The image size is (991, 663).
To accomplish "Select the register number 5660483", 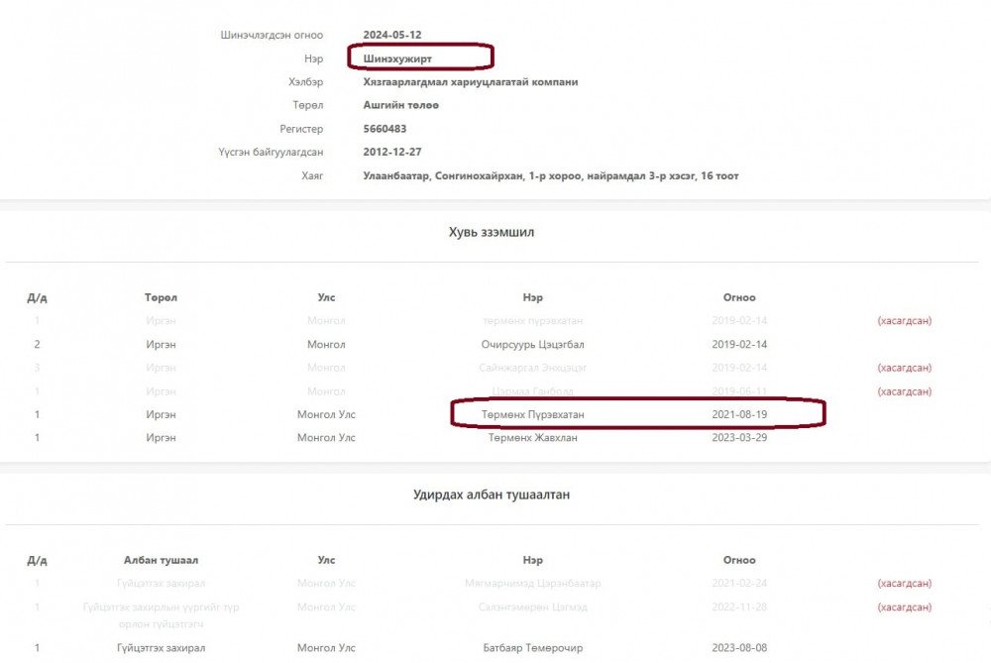I will click(x=385, y=129).
